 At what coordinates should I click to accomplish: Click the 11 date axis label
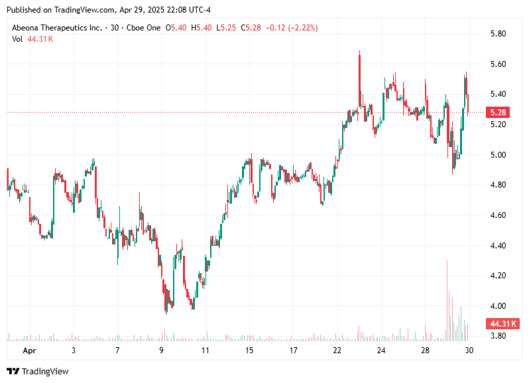click(205, 351)
